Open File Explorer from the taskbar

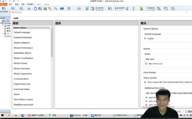click(16, 115)
